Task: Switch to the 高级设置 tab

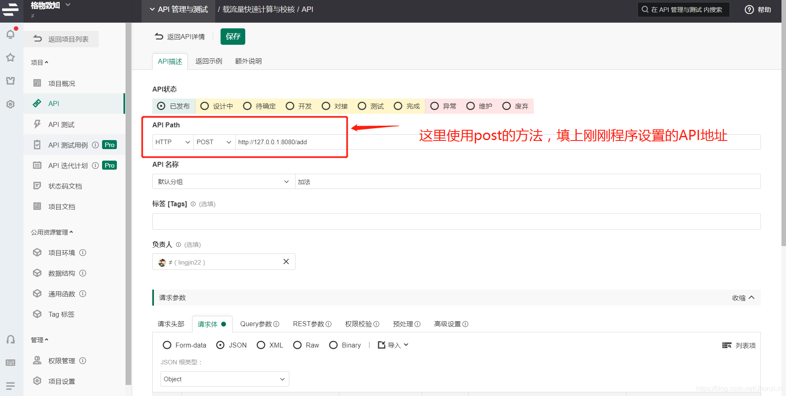Action: [451, 324]
